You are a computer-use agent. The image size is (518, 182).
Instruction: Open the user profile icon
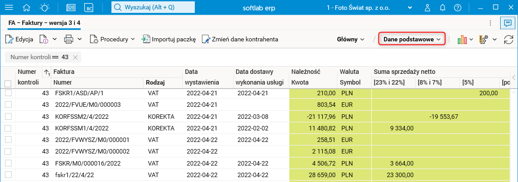[428, 8]
